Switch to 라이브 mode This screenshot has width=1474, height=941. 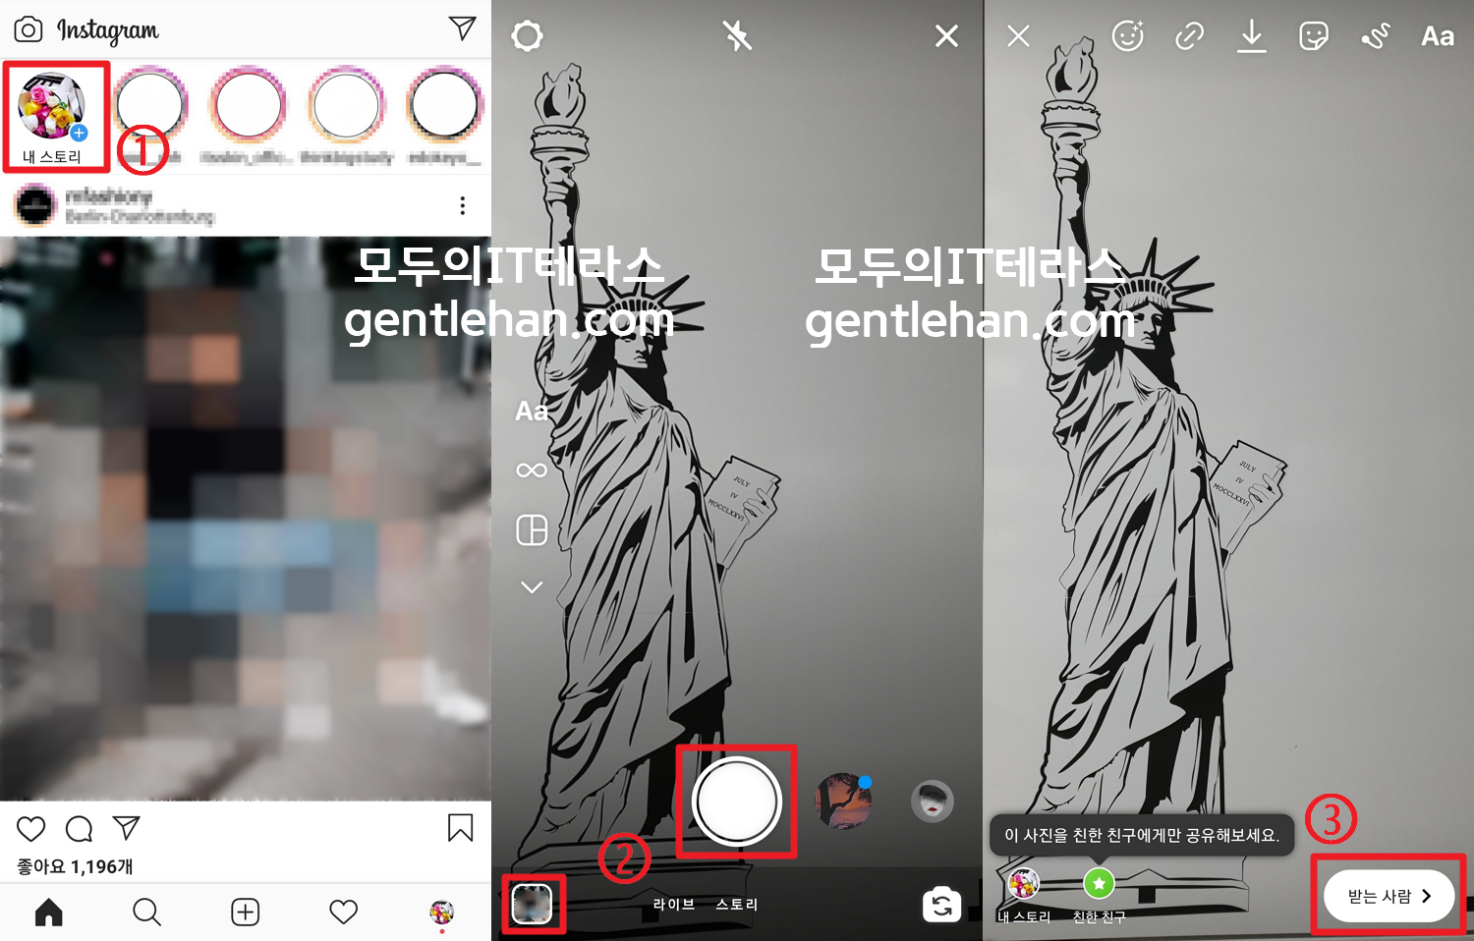tap(674, 904)
